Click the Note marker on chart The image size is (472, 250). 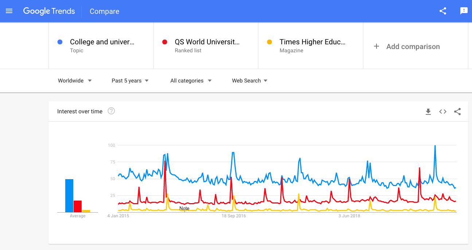[x=184, y=209]
